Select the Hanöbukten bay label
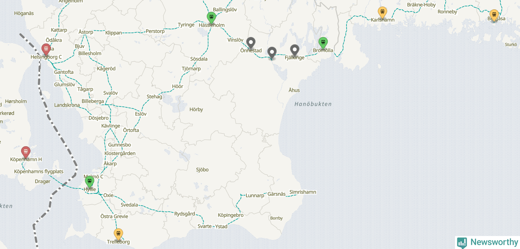The width and height of the screenshot is (520, 249). pos(313,104)
